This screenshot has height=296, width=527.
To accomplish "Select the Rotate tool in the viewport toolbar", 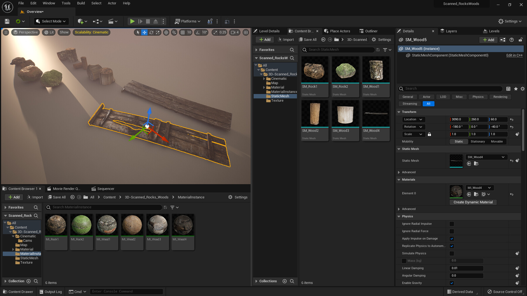I will [151, 32].
